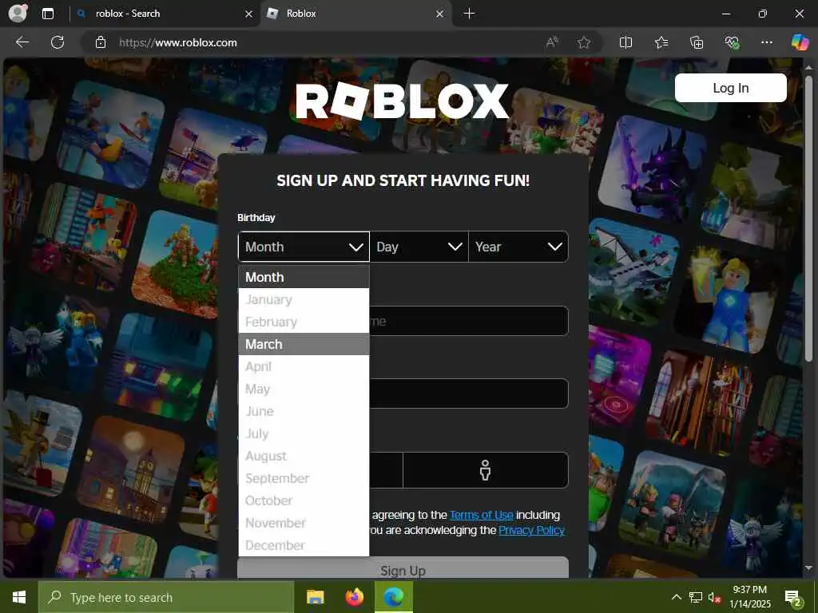Expand the Month birthday dropdown
This screenshot has width=818, height=613.
pos(304,247)
